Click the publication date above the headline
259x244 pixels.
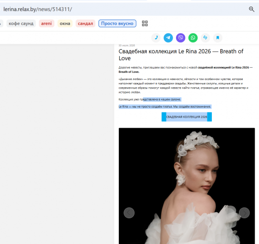pos(127,45)
